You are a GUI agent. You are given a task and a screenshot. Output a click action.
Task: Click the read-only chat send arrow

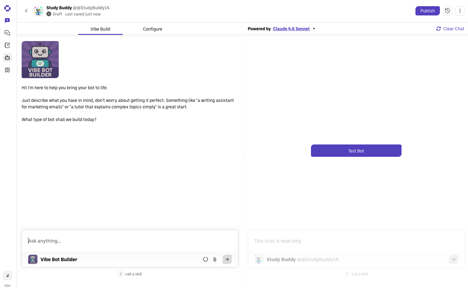[x=453, y=259]
